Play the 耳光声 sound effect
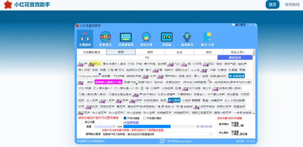The height and width of the screenshot is (147, 303). click(83, 64)
